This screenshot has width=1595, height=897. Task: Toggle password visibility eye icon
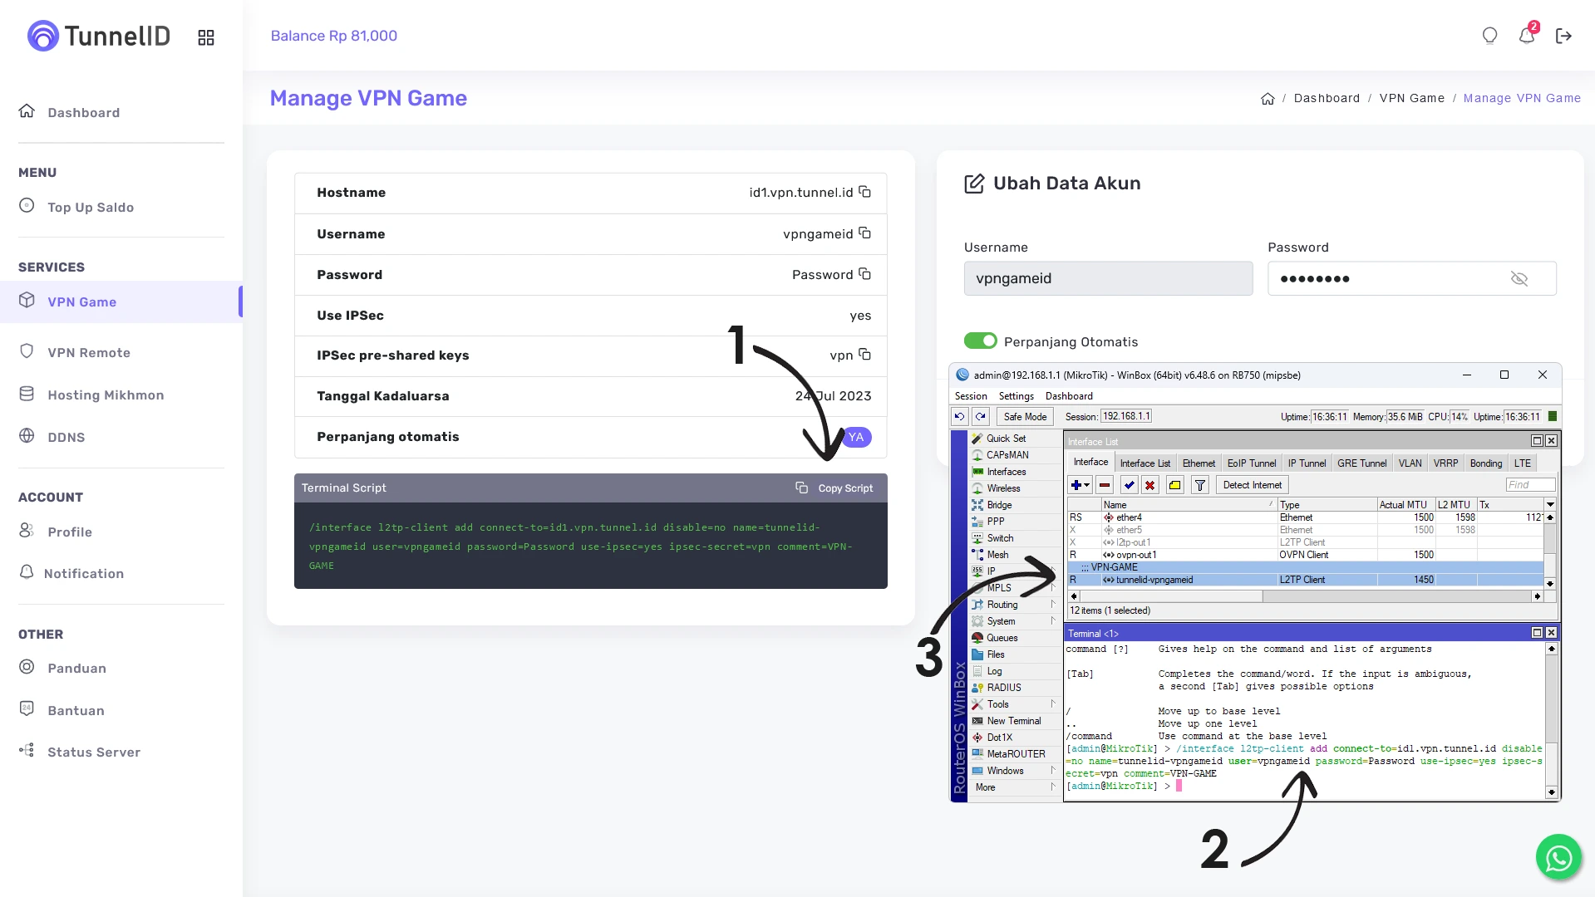tap(1519, 279)
